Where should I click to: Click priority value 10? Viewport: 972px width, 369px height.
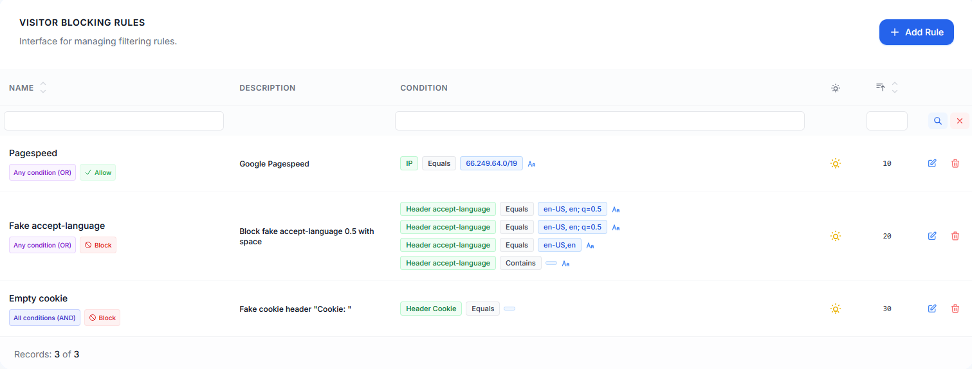point(887,164)
